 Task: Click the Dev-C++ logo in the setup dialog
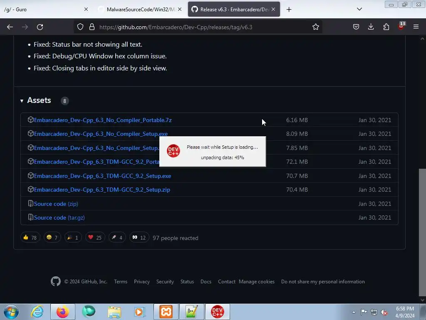click(x=173, y=151)
